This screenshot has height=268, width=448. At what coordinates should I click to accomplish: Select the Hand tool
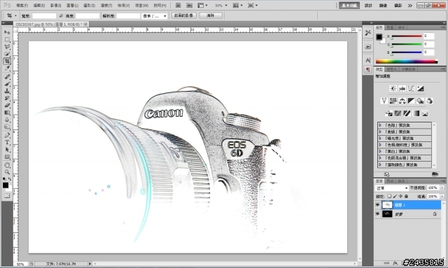[x=7, y=165]
